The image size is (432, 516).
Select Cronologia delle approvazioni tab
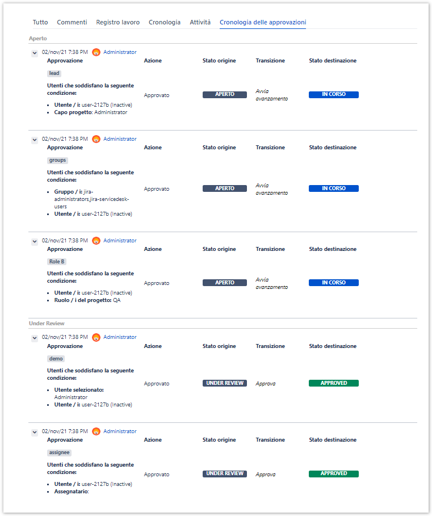click(x=263, y=22)
